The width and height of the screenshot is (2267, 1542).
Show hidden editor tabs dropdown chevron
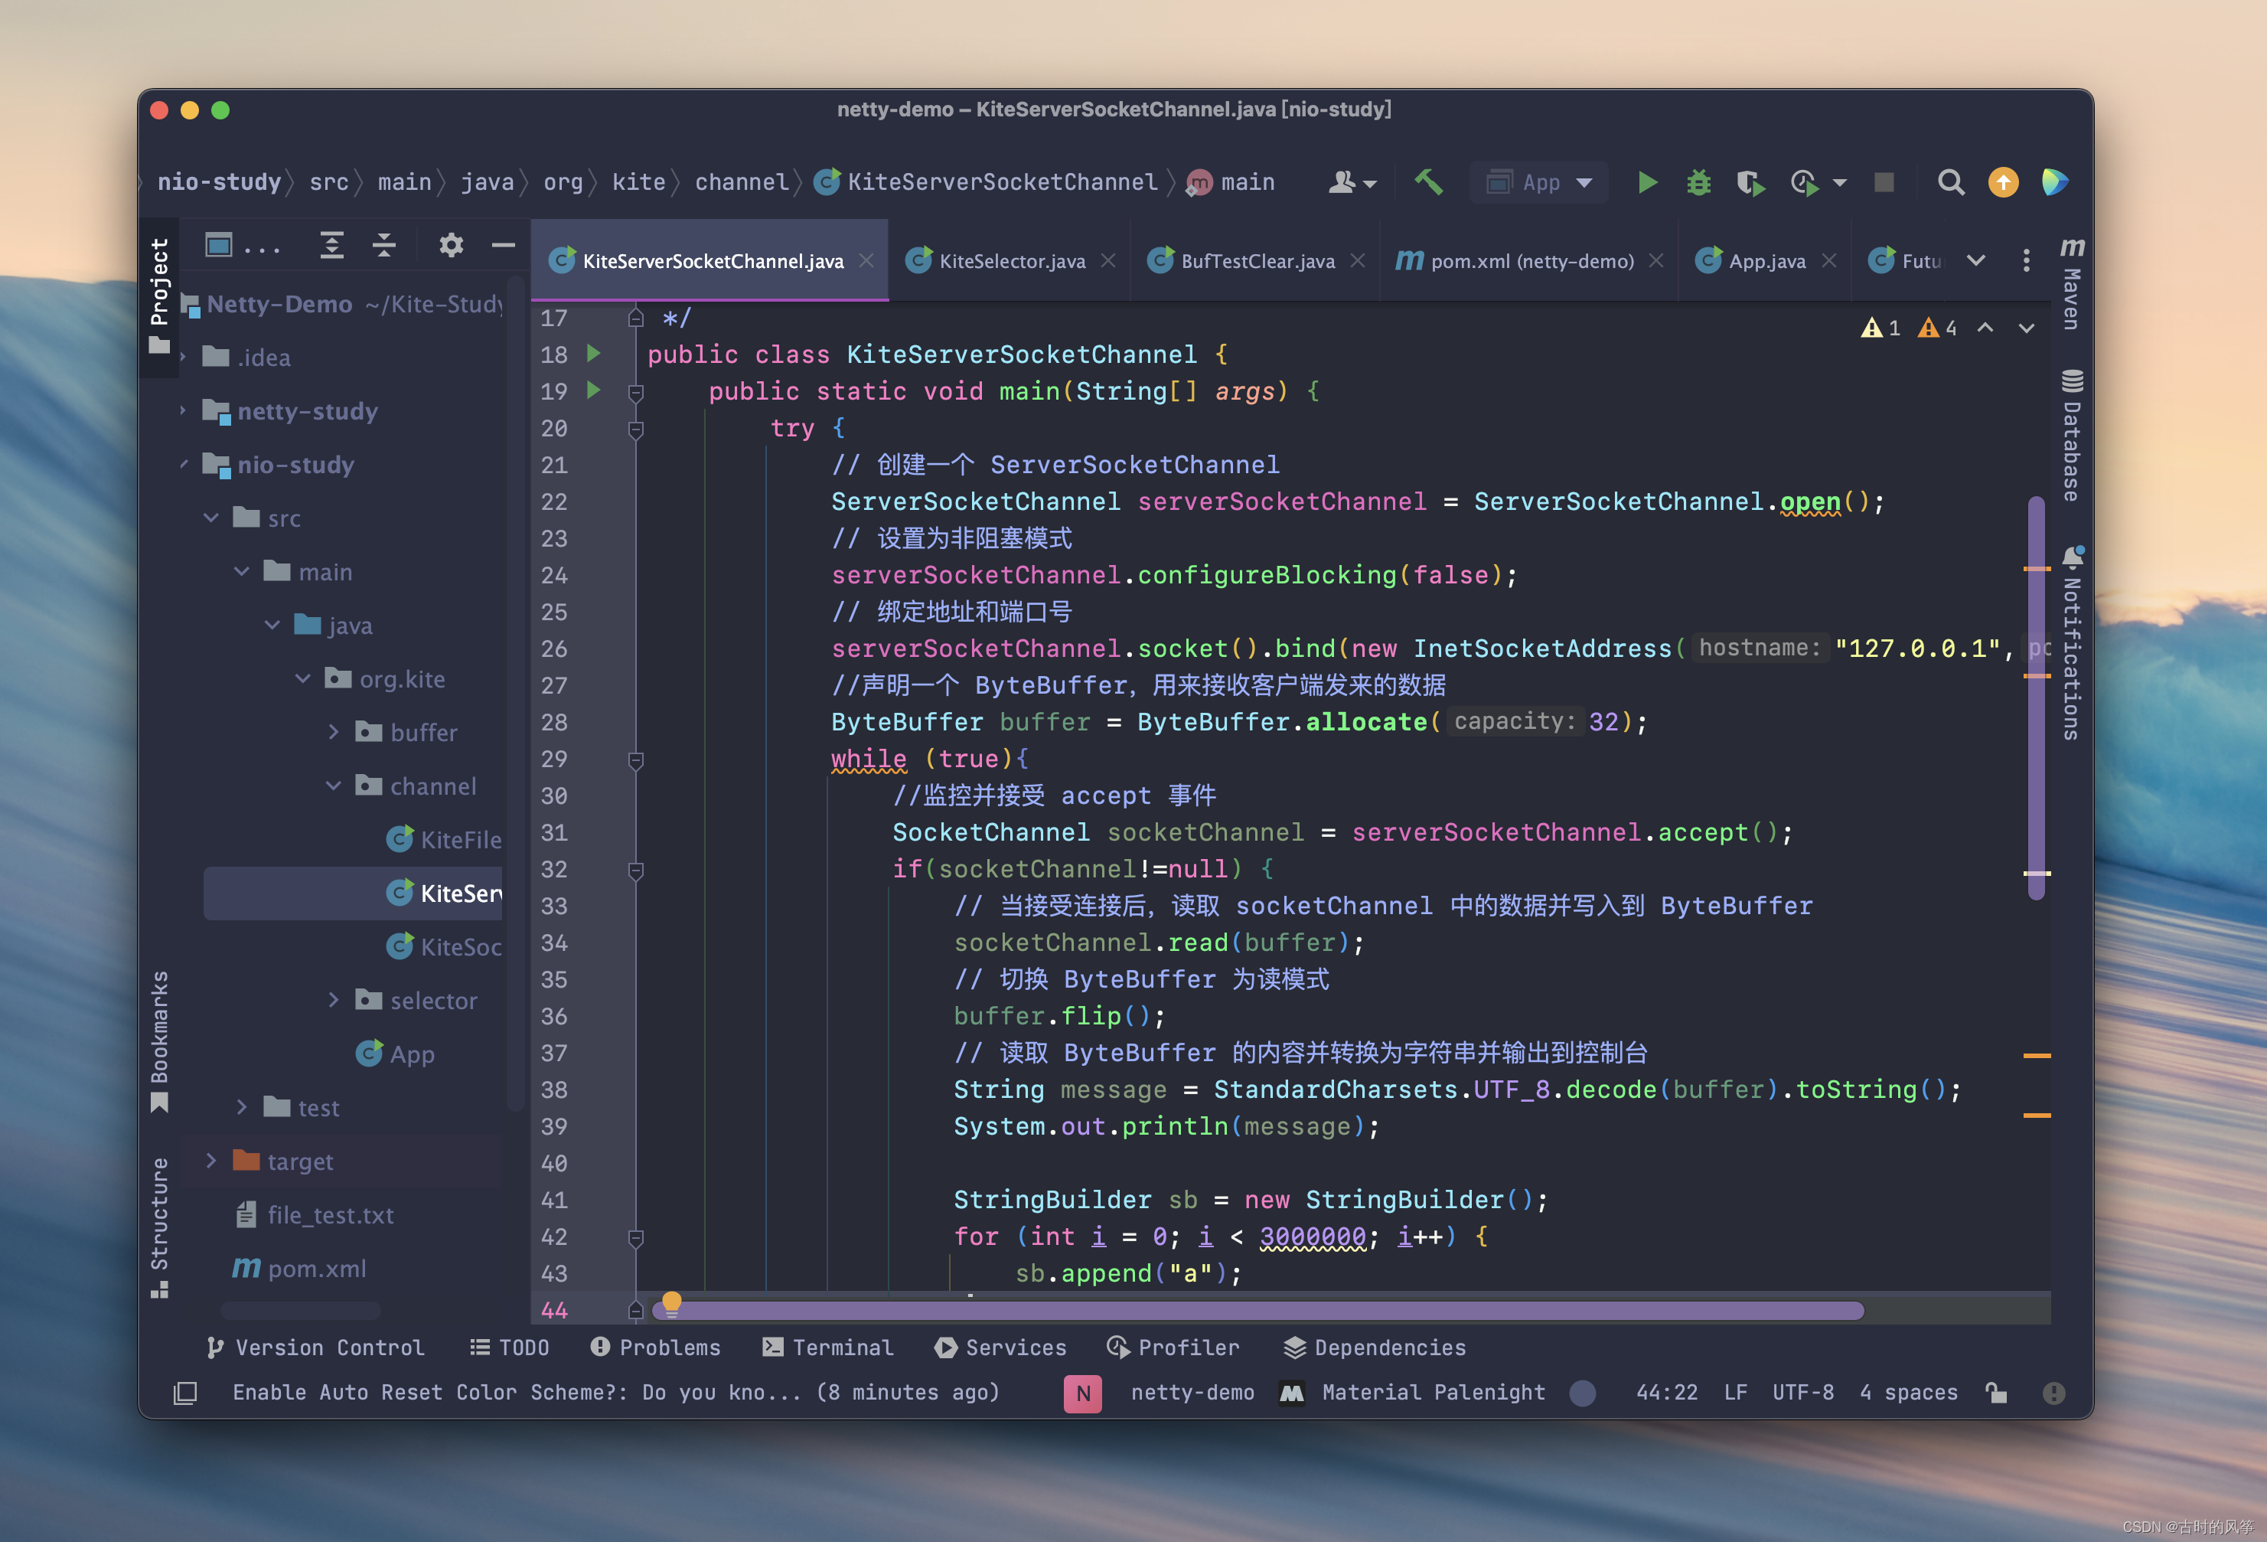point(1975,260)
